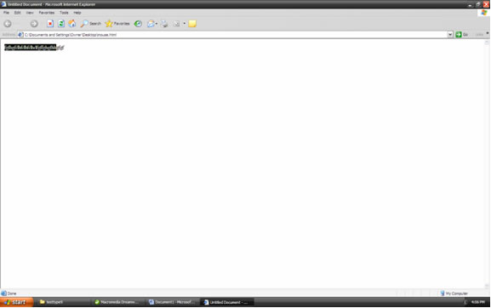Open the Favorites menu
This screenshot has width=491, height=308.
(x=47, y=13)
